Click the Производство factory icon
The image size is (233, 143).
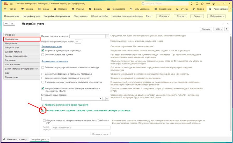point(108,9)
